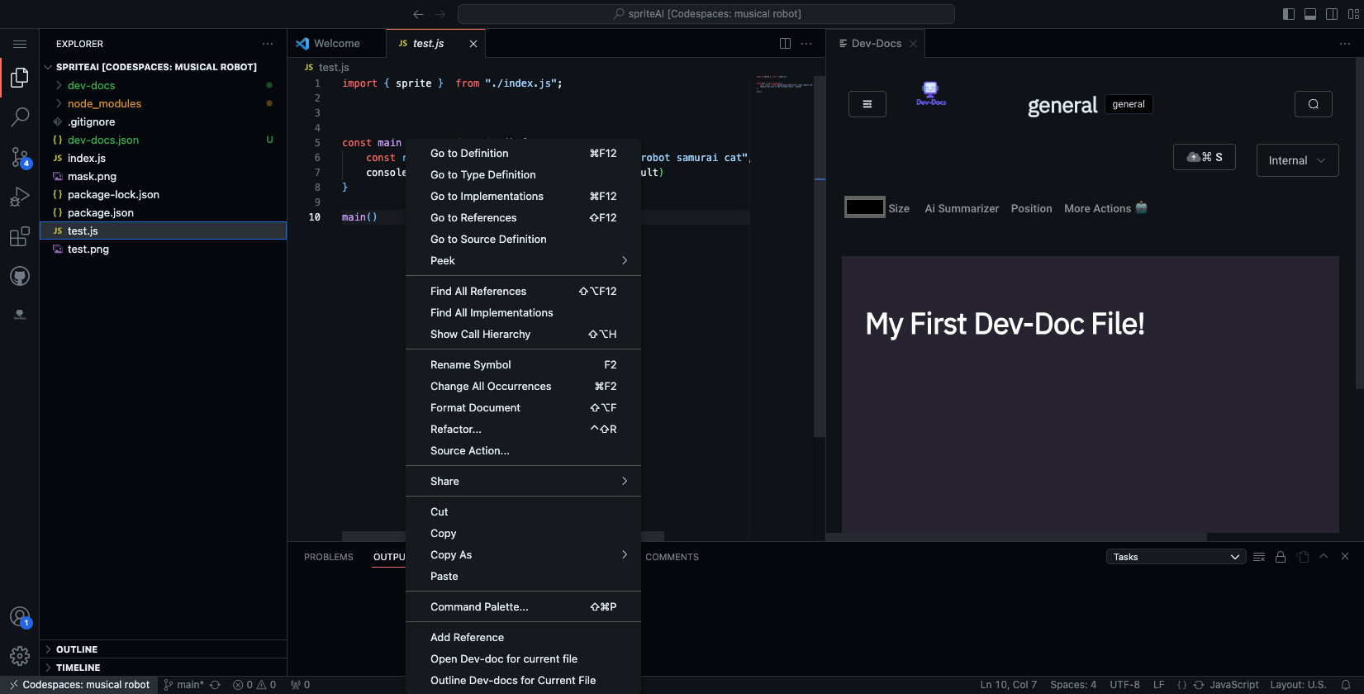This screenshot has width=1364, height=694.
Task: Toggle the primary sidebar layout button
Action: point(1288,14)
